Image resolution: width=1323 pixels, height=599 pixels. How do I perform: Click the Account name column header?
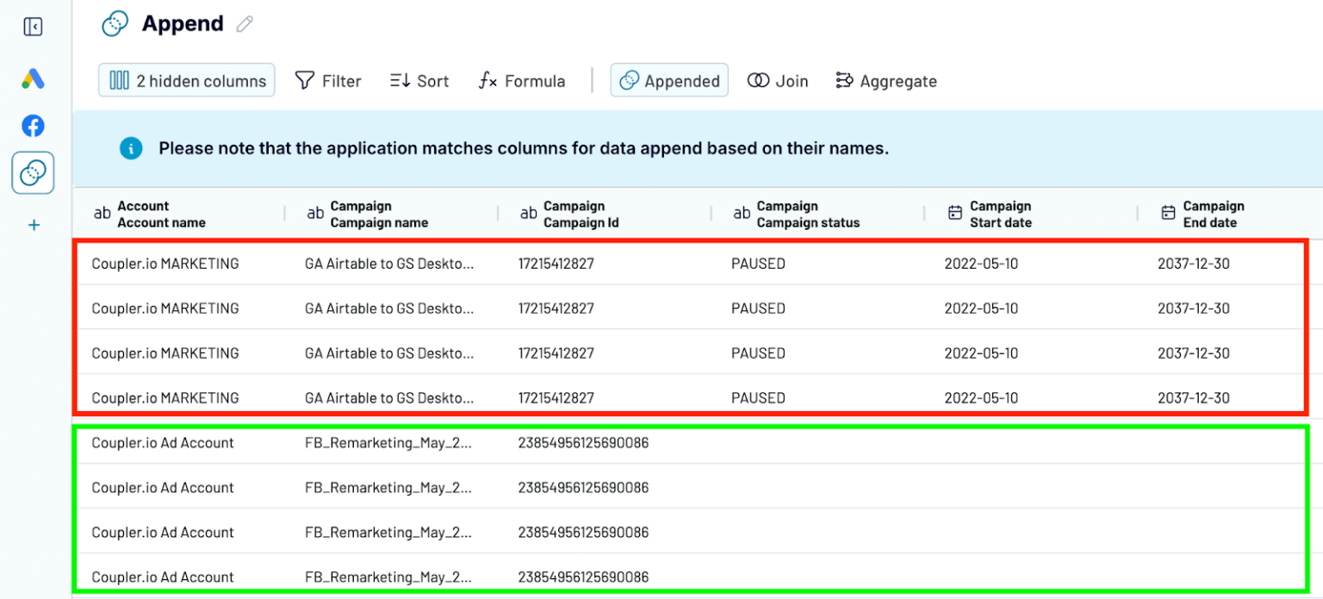click(161, 214)
